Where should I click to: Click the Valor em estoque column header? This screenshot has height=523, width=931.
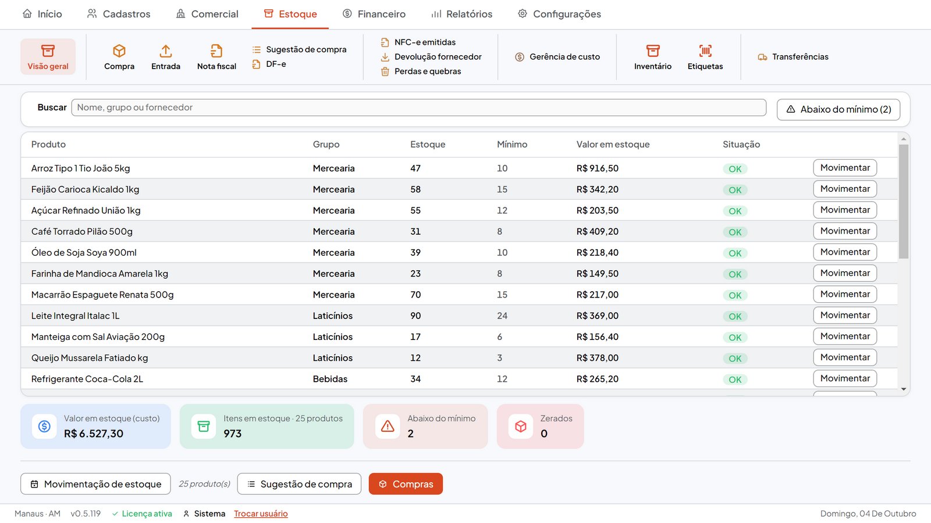click(x=613, y=145)
